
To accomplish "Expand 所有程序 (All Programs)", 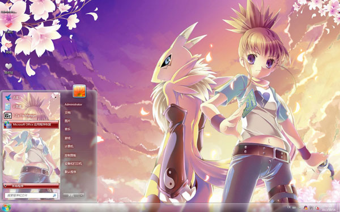I will [31, 186].
